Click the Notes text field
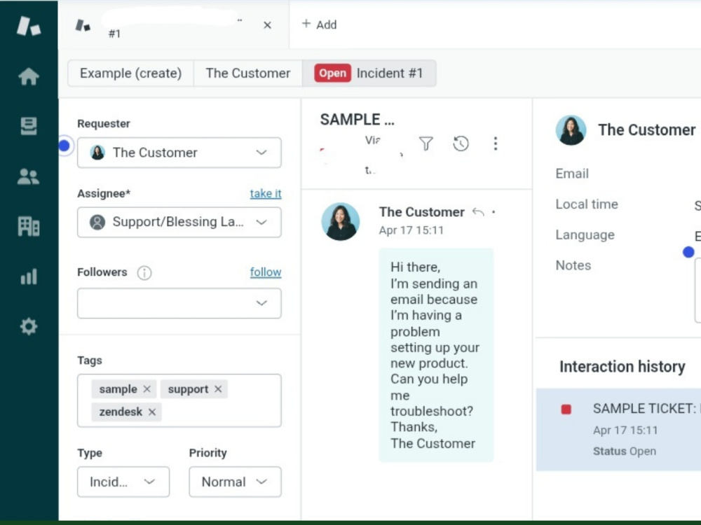Screen dimensions: 701x525 click(698, 290)
